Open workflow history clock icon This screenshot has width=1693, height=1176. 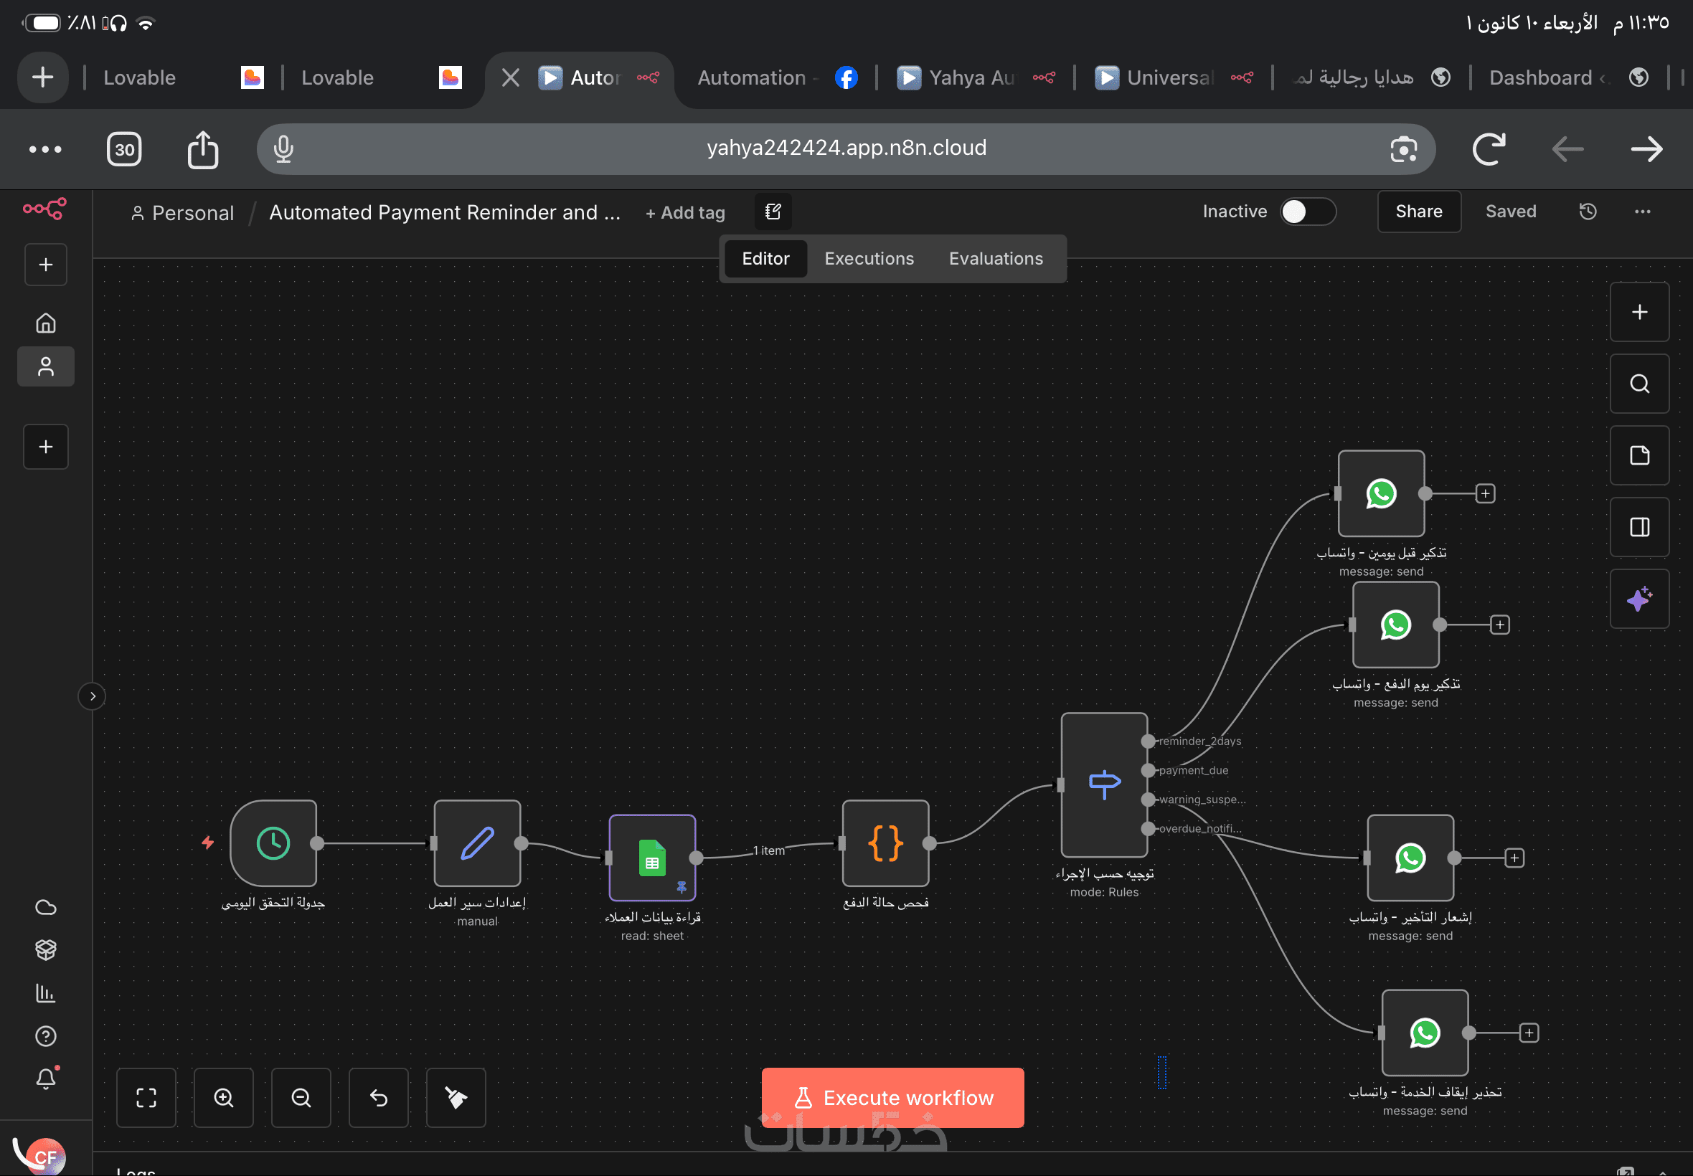click(x=1588, y=212)
